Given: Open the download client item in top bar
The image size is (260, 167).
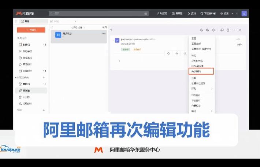Looking at the screenshot, I should pos(208,14).
